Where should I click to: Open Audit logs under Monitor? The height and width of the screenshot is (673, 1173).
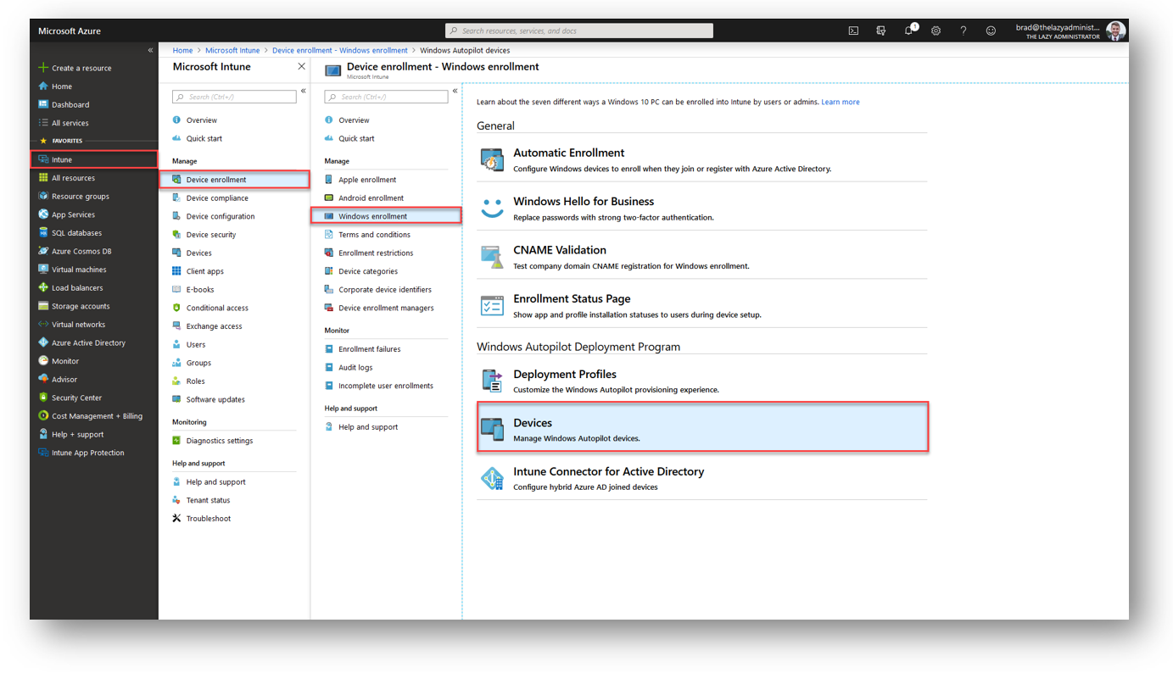[x=355, y=367]
